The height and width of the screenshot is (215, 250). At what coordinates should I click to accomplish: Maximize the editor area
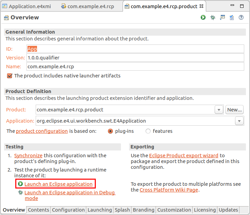(x=242, y=6)
